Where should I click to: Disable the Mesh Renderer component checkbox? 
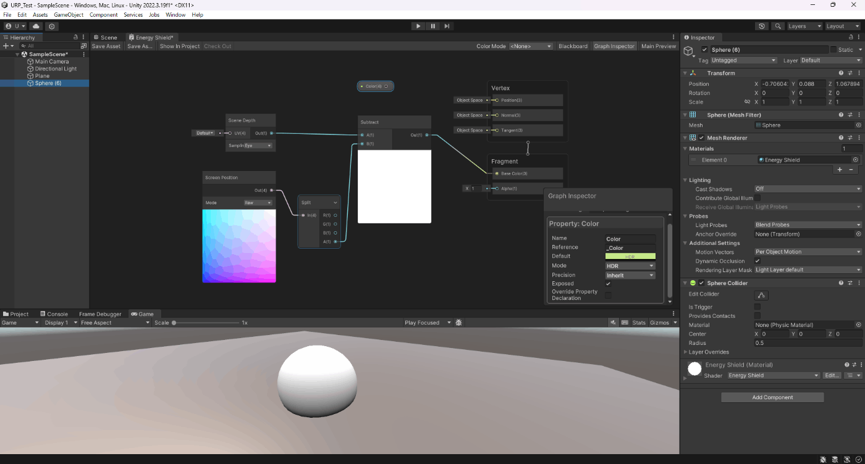coord(701,138)
